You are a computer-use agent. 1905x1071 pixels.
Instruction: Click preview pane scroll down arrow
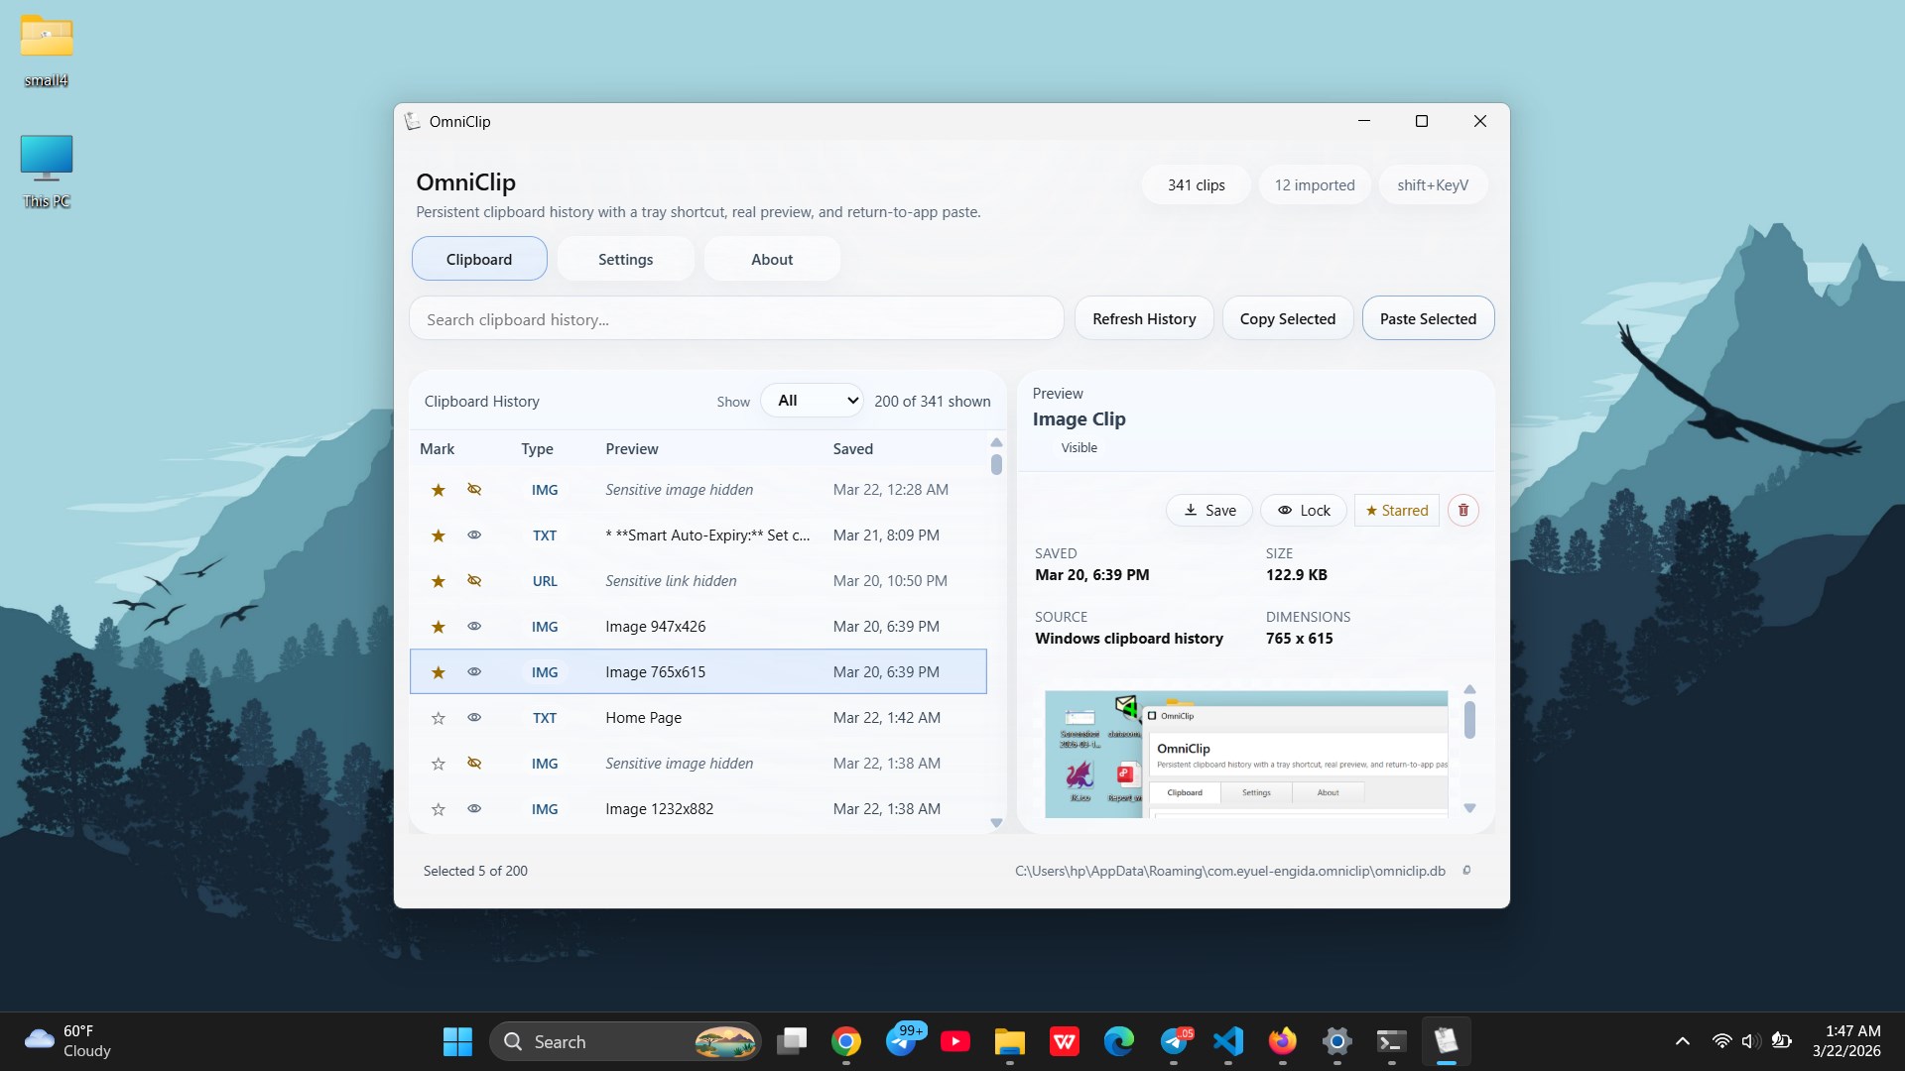[x=1469, y=808]
